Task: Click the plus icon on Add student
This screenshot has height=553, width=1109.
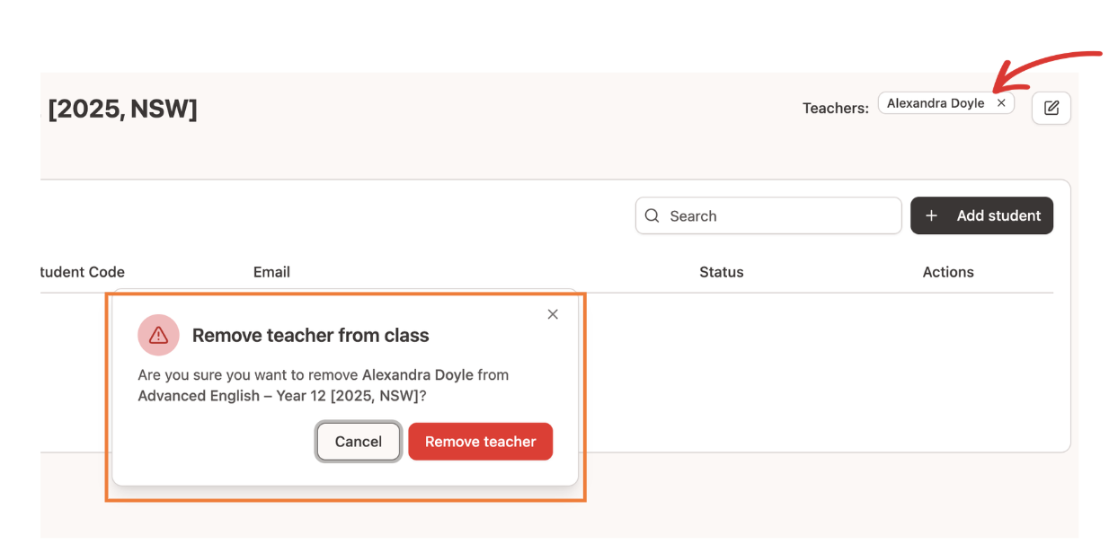Action: [x=932, y=216]
